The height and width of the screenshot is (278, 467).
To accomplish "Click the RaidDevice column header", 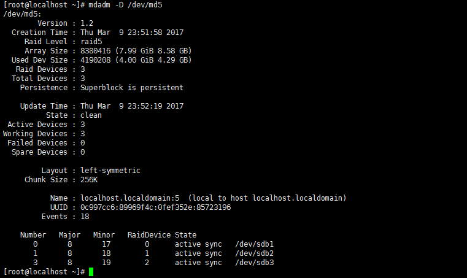I will 149,235.
